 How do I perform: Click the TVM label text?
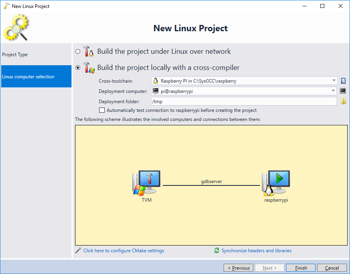point(147,200)
